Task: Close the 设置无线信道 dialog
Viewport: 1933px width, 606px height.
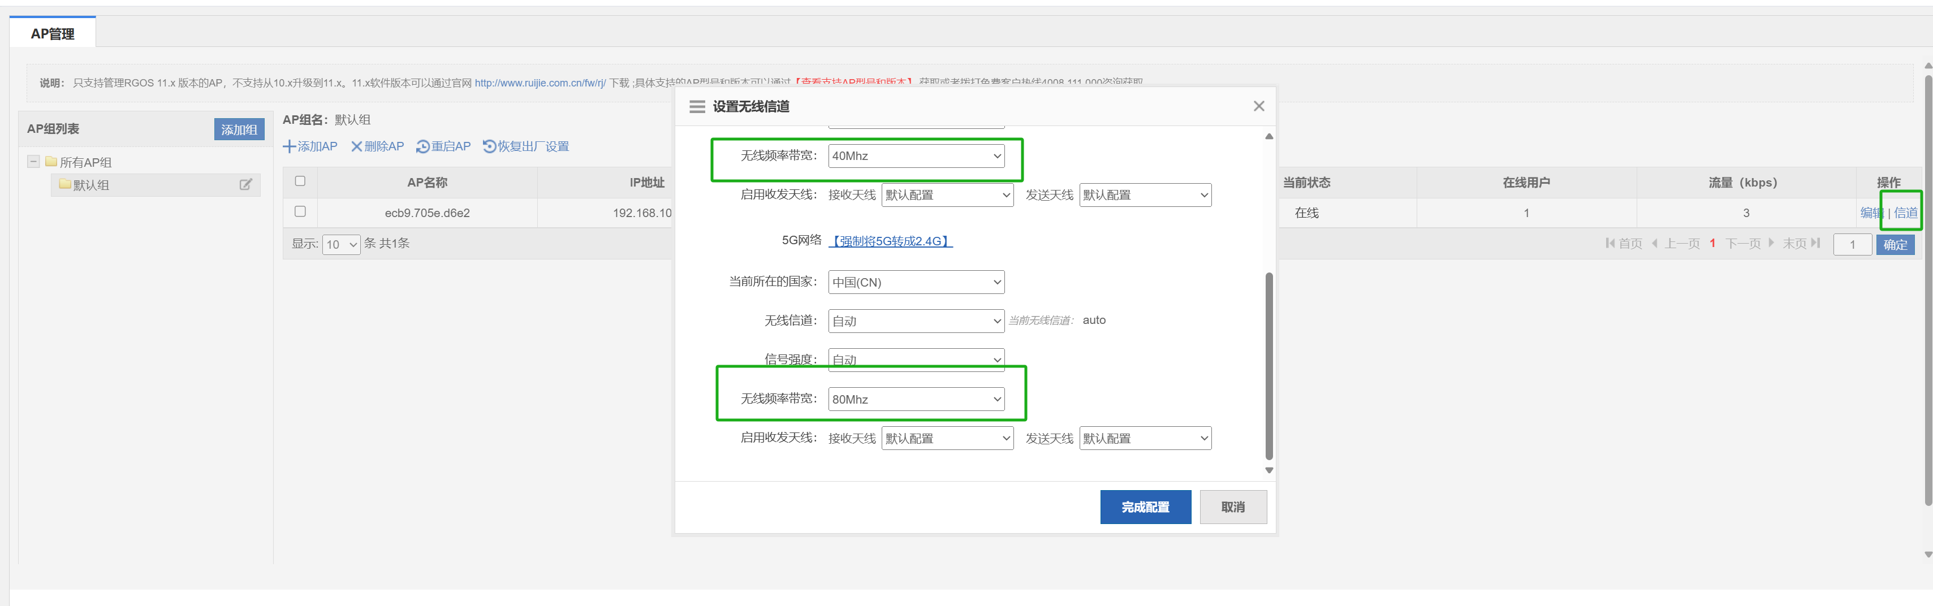Action: pyautogui.click(x=1258, y=106)
